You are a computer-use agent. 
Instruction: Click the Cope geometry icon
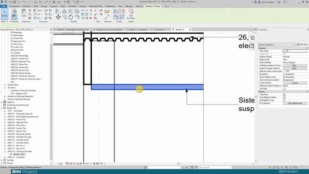click(35, 10)
